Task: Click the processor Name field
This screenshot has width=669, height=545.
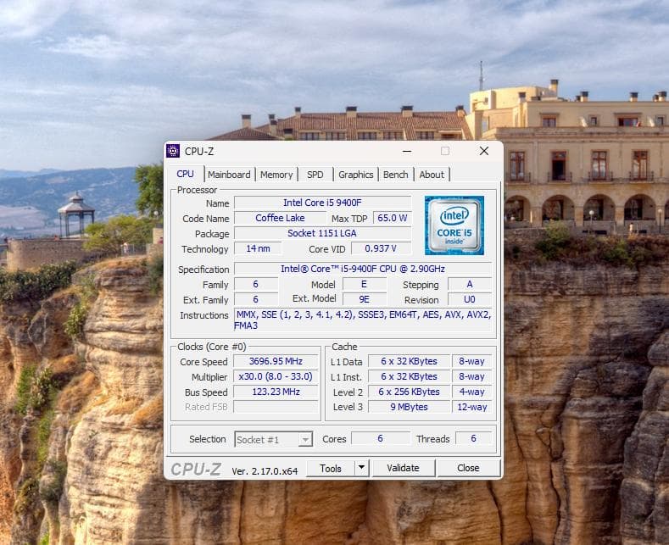Action: 322,203
